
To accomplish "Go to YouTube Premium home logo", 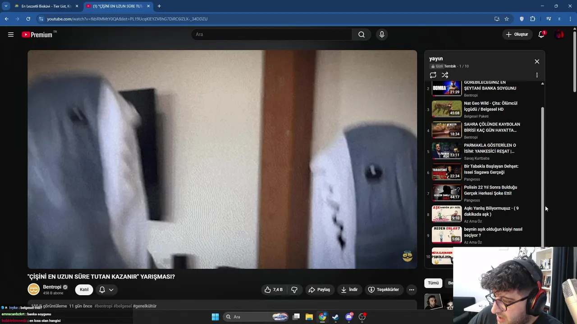I will 37,35.
